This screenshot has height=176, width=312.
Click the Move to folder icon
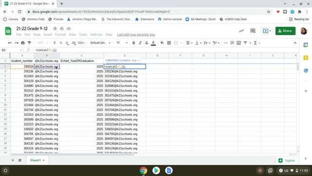(x=62, y=28)
